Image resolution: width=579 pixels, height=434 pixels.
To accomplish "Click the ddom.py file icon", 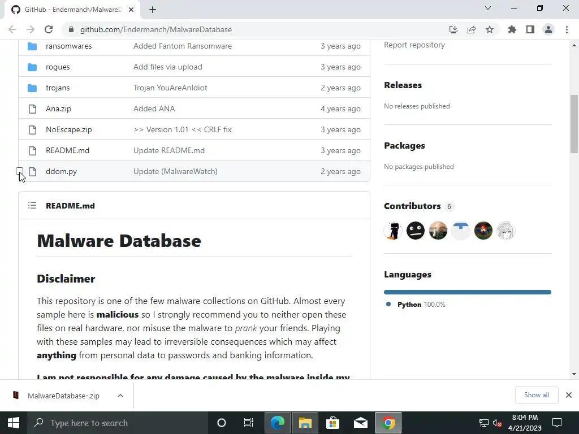I will (32, 172).
